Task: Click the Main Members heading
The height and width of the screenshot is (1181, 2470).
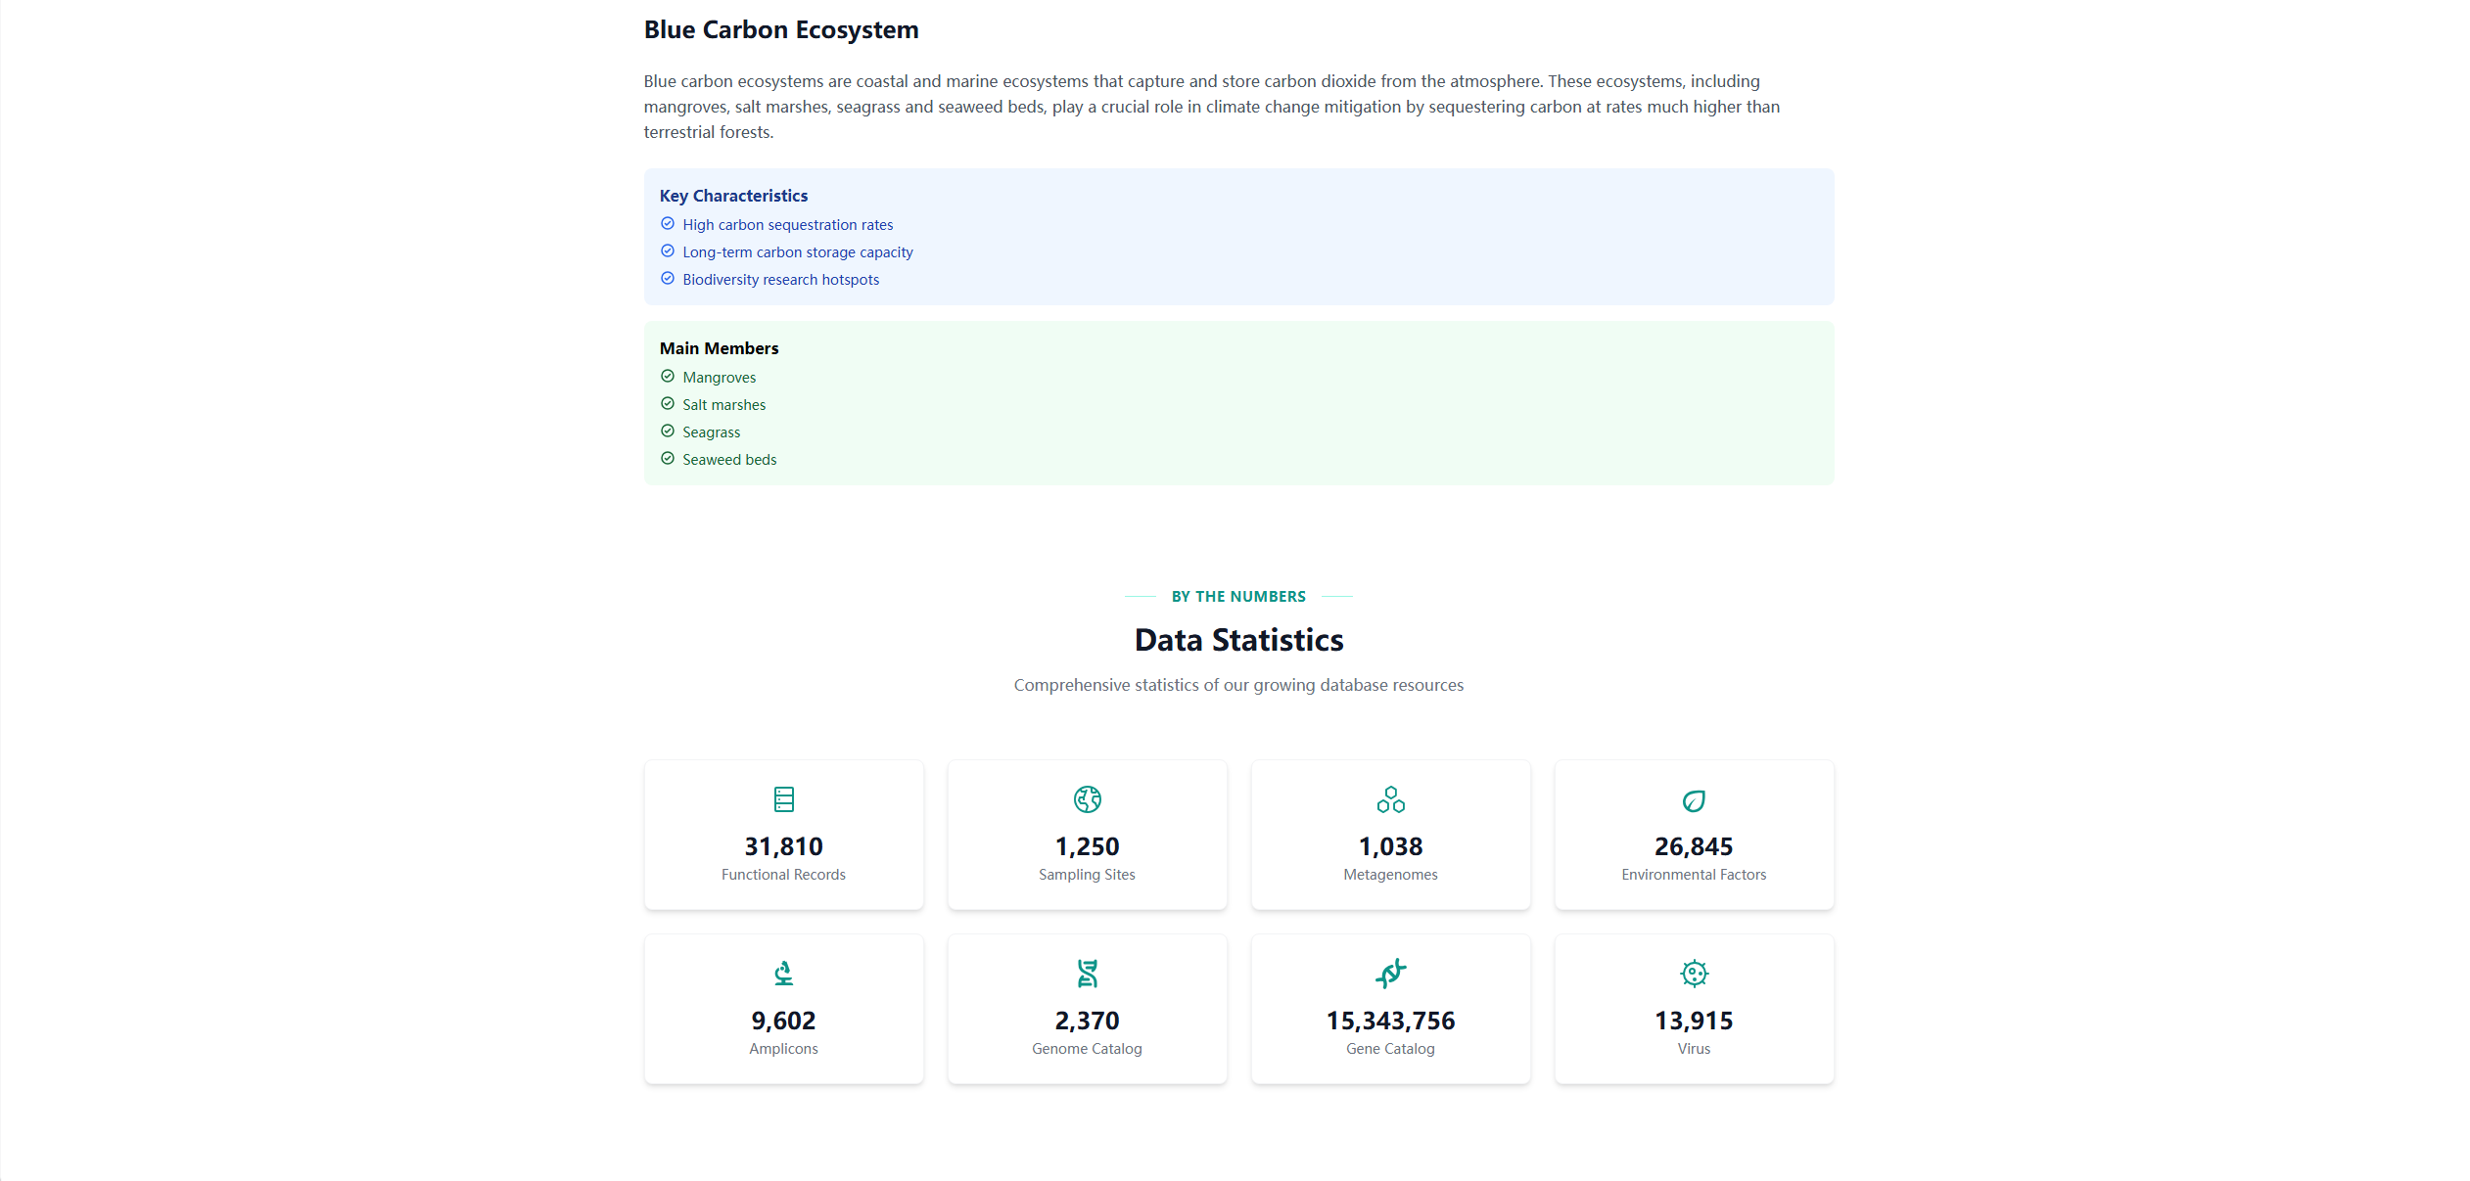Action: [x=719, y=348]
